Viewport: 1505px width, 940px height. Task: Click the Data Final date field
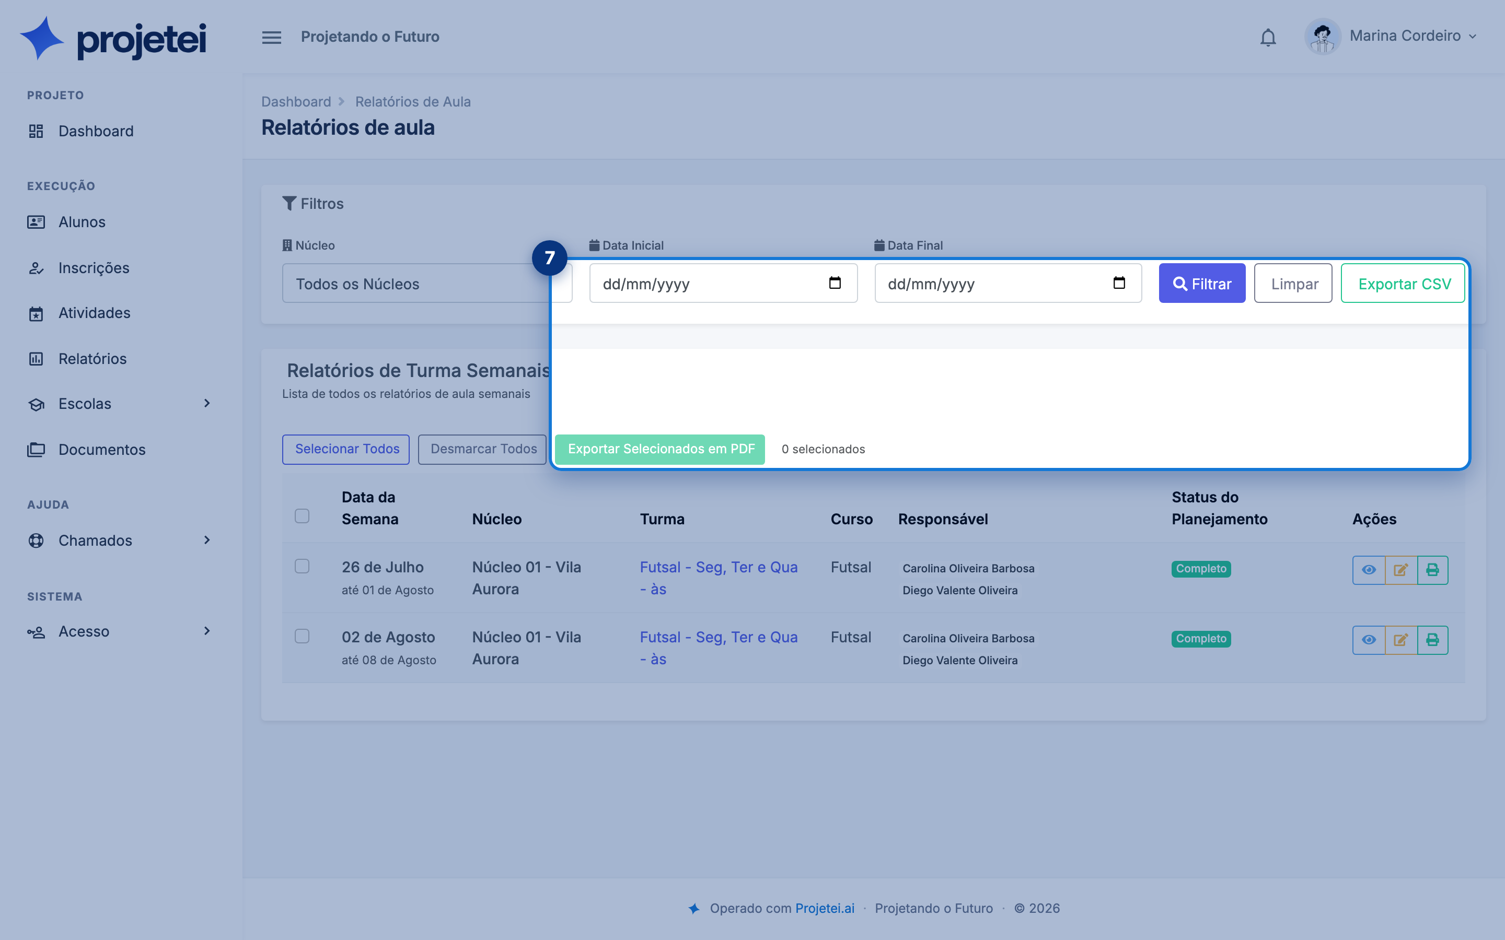click(1008, 284)
